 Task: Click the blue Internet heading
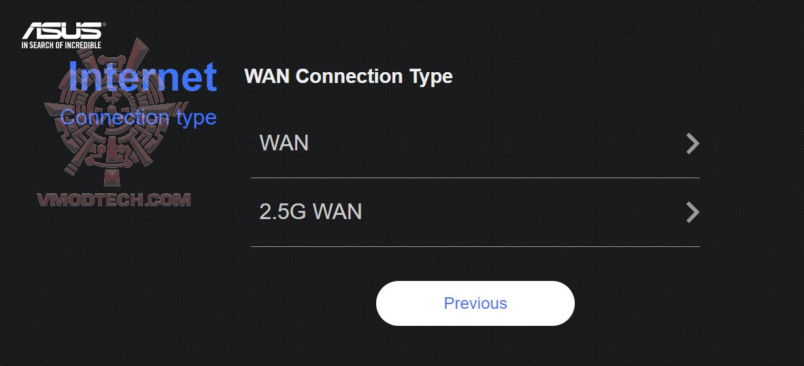click(143, 76)
